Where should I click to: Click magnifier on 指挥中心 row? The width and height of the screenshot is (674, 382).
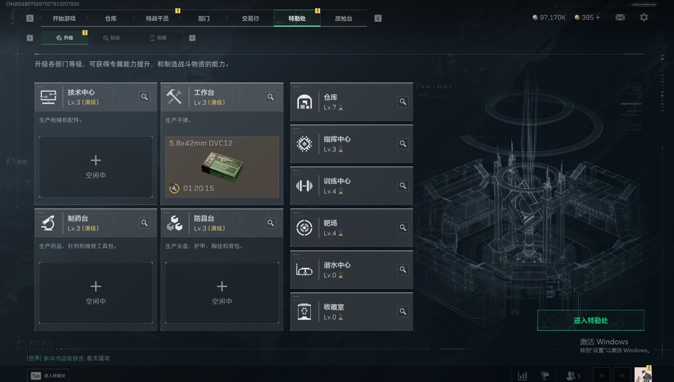(x=403, y=144)
